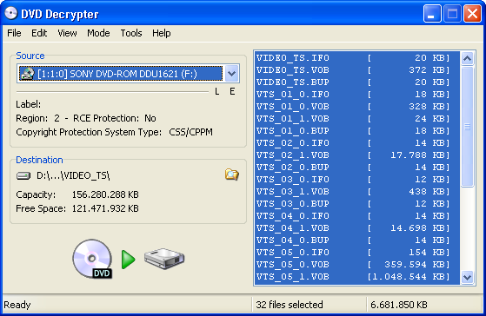The width and height of the screenshot is (486, 316).
Task: Click the DVD Decrypter title bar icon
Action: coord(11,13)
